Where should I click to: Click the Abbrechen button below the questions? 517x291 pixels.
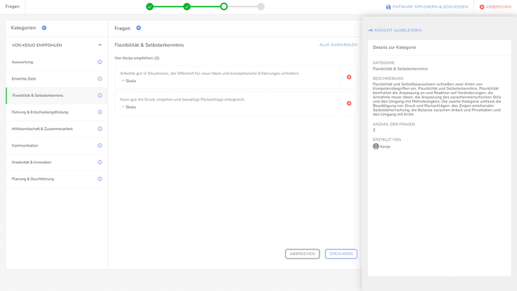pos(302,254)
